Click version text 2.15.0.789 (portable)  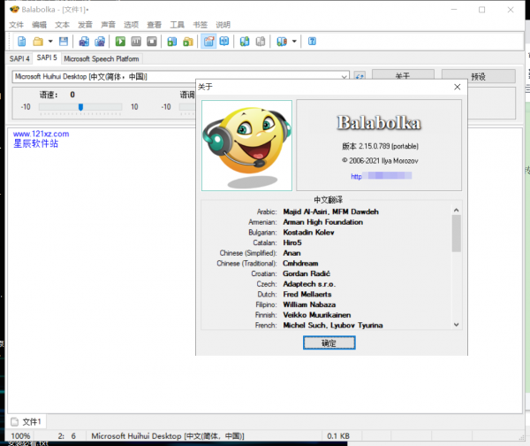(x=380, y=146)
